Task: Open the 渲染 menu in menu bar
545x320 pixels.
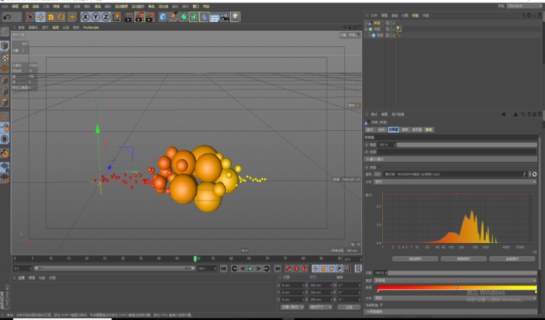Action: pos(98,6)
